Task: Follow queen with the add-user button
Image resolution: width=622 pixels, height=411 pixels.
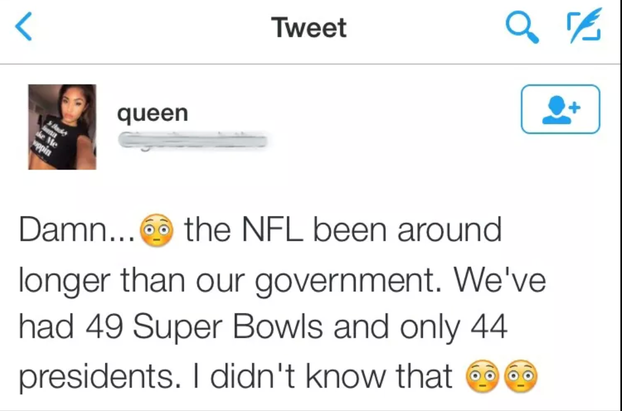Action: pos(560,109)
